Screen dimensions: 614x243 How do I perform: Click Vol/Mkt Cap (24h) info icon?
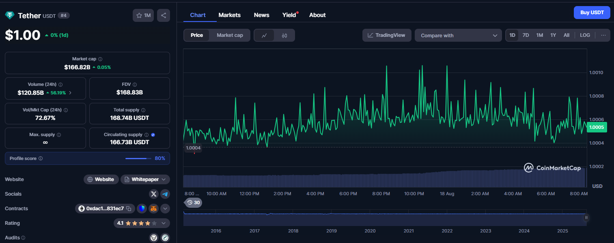tap(66, 110)
